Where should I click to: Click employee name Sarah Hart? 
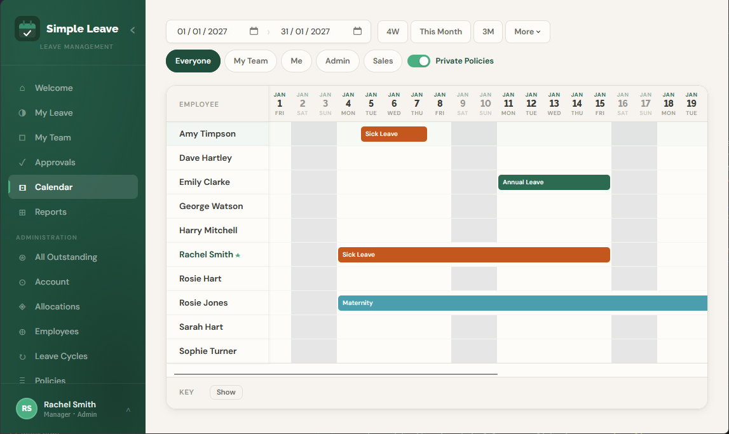click(x=201, y=327)
